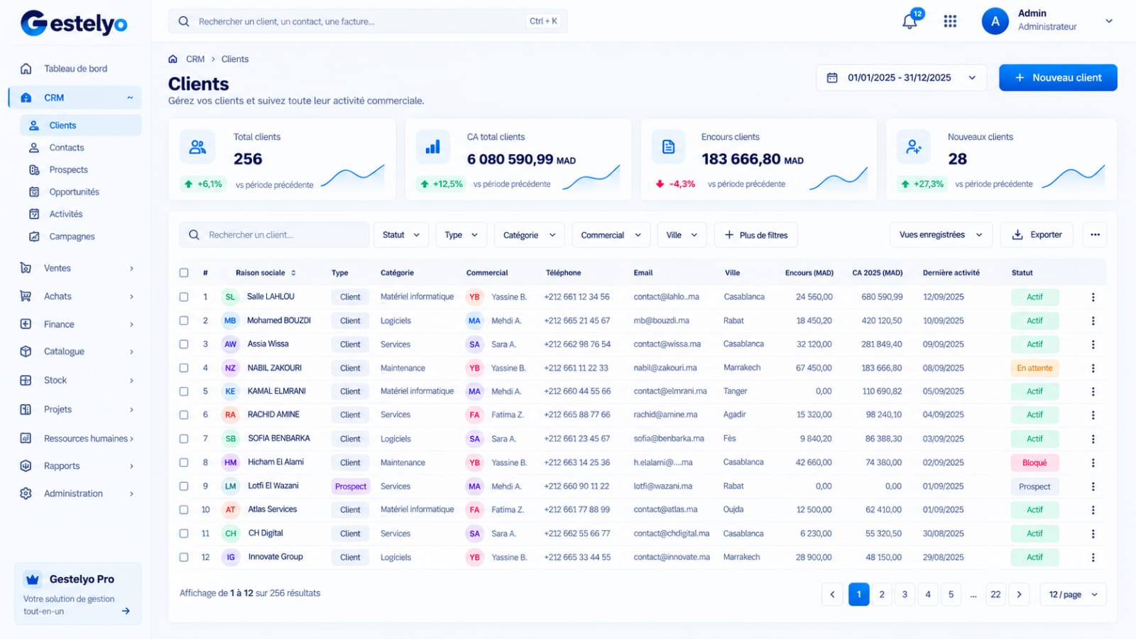Check the box for Assia Wissa row
The width and height of the screenshot is (1136, 639).
tap(184, 344)
